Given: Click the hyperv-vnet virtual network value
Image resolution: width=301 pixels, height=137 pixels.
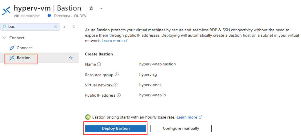Looking at the screenshot, I should [x=150, y=85].
